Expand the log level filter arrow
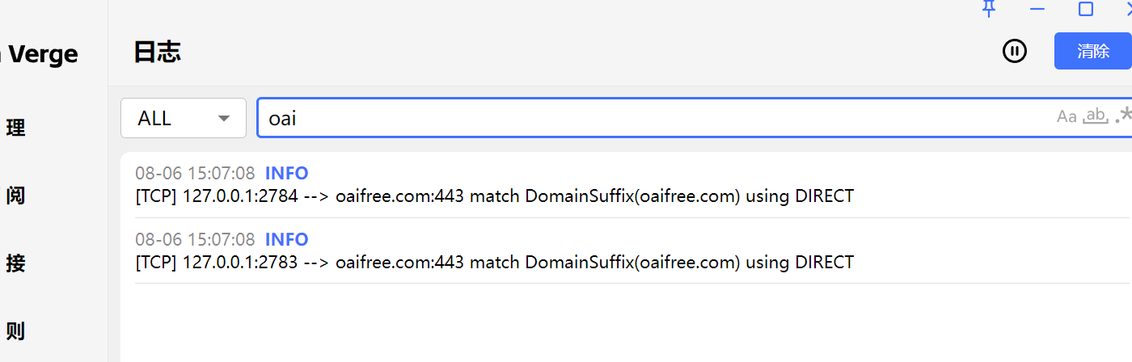1132x362 pixels. (224, 119)
